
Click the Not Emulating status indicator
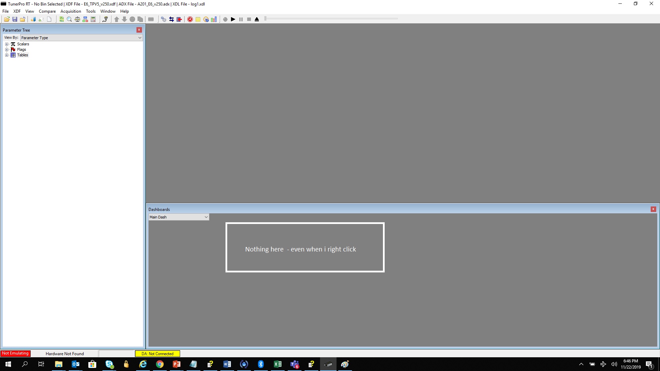coord(15,353)
